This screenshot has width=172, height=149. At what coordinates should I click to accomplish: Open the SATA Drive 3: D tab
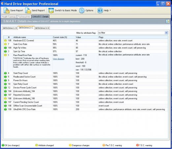click(x=42, y=28)
